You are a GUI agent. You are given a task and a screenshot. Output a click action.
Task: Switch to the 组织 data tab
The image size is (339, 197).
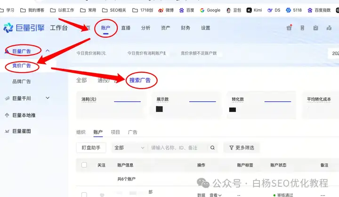pos(81,132)
